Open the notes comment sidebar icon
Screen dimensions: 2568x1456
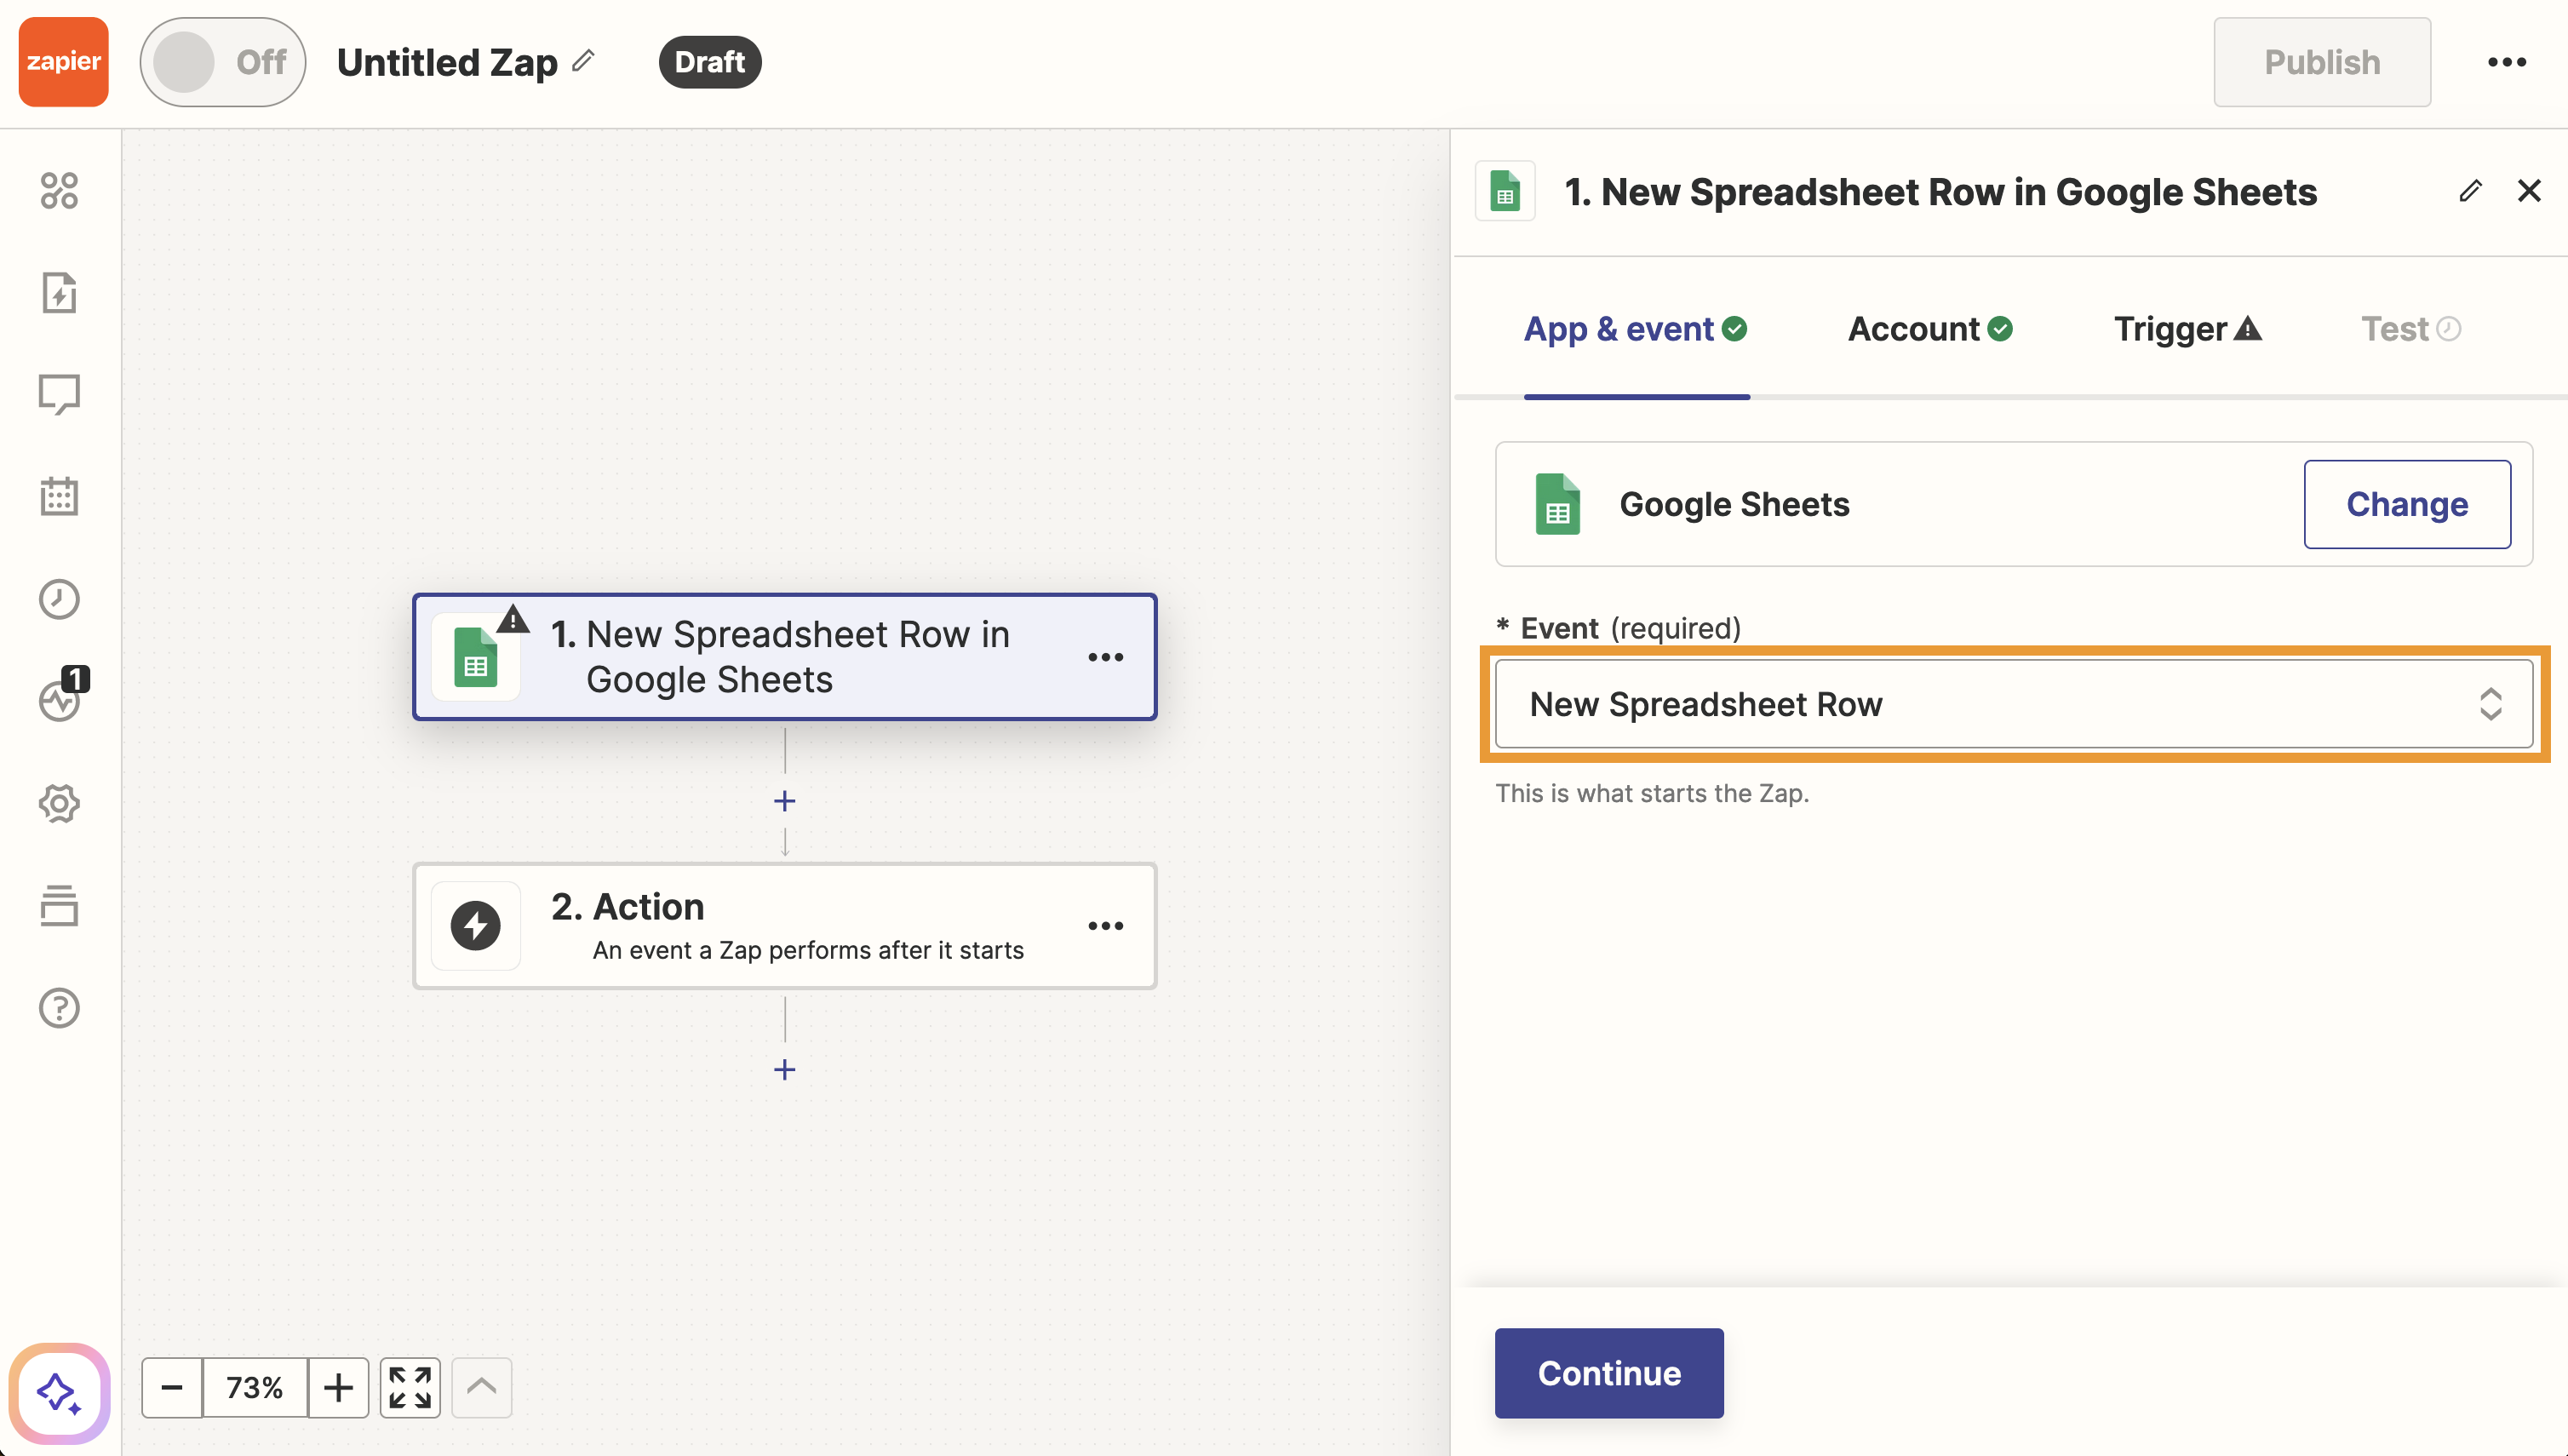pyautogui.click(x=59, y=394)
